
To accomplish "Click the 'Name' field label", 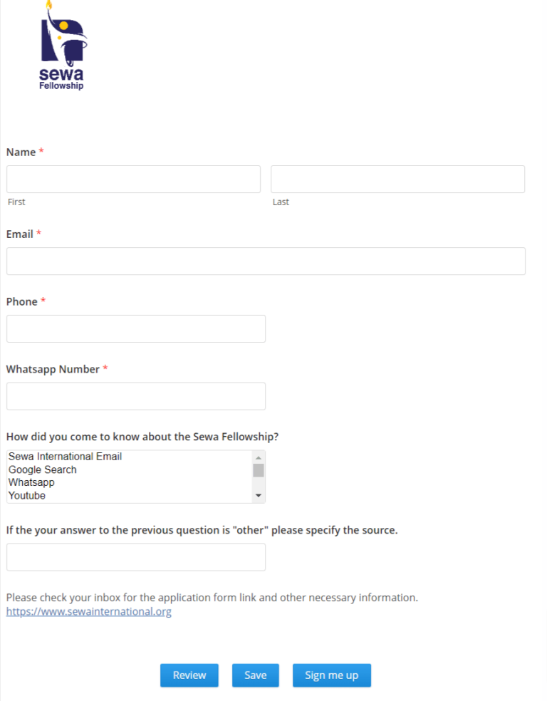I will pos(21,152).
